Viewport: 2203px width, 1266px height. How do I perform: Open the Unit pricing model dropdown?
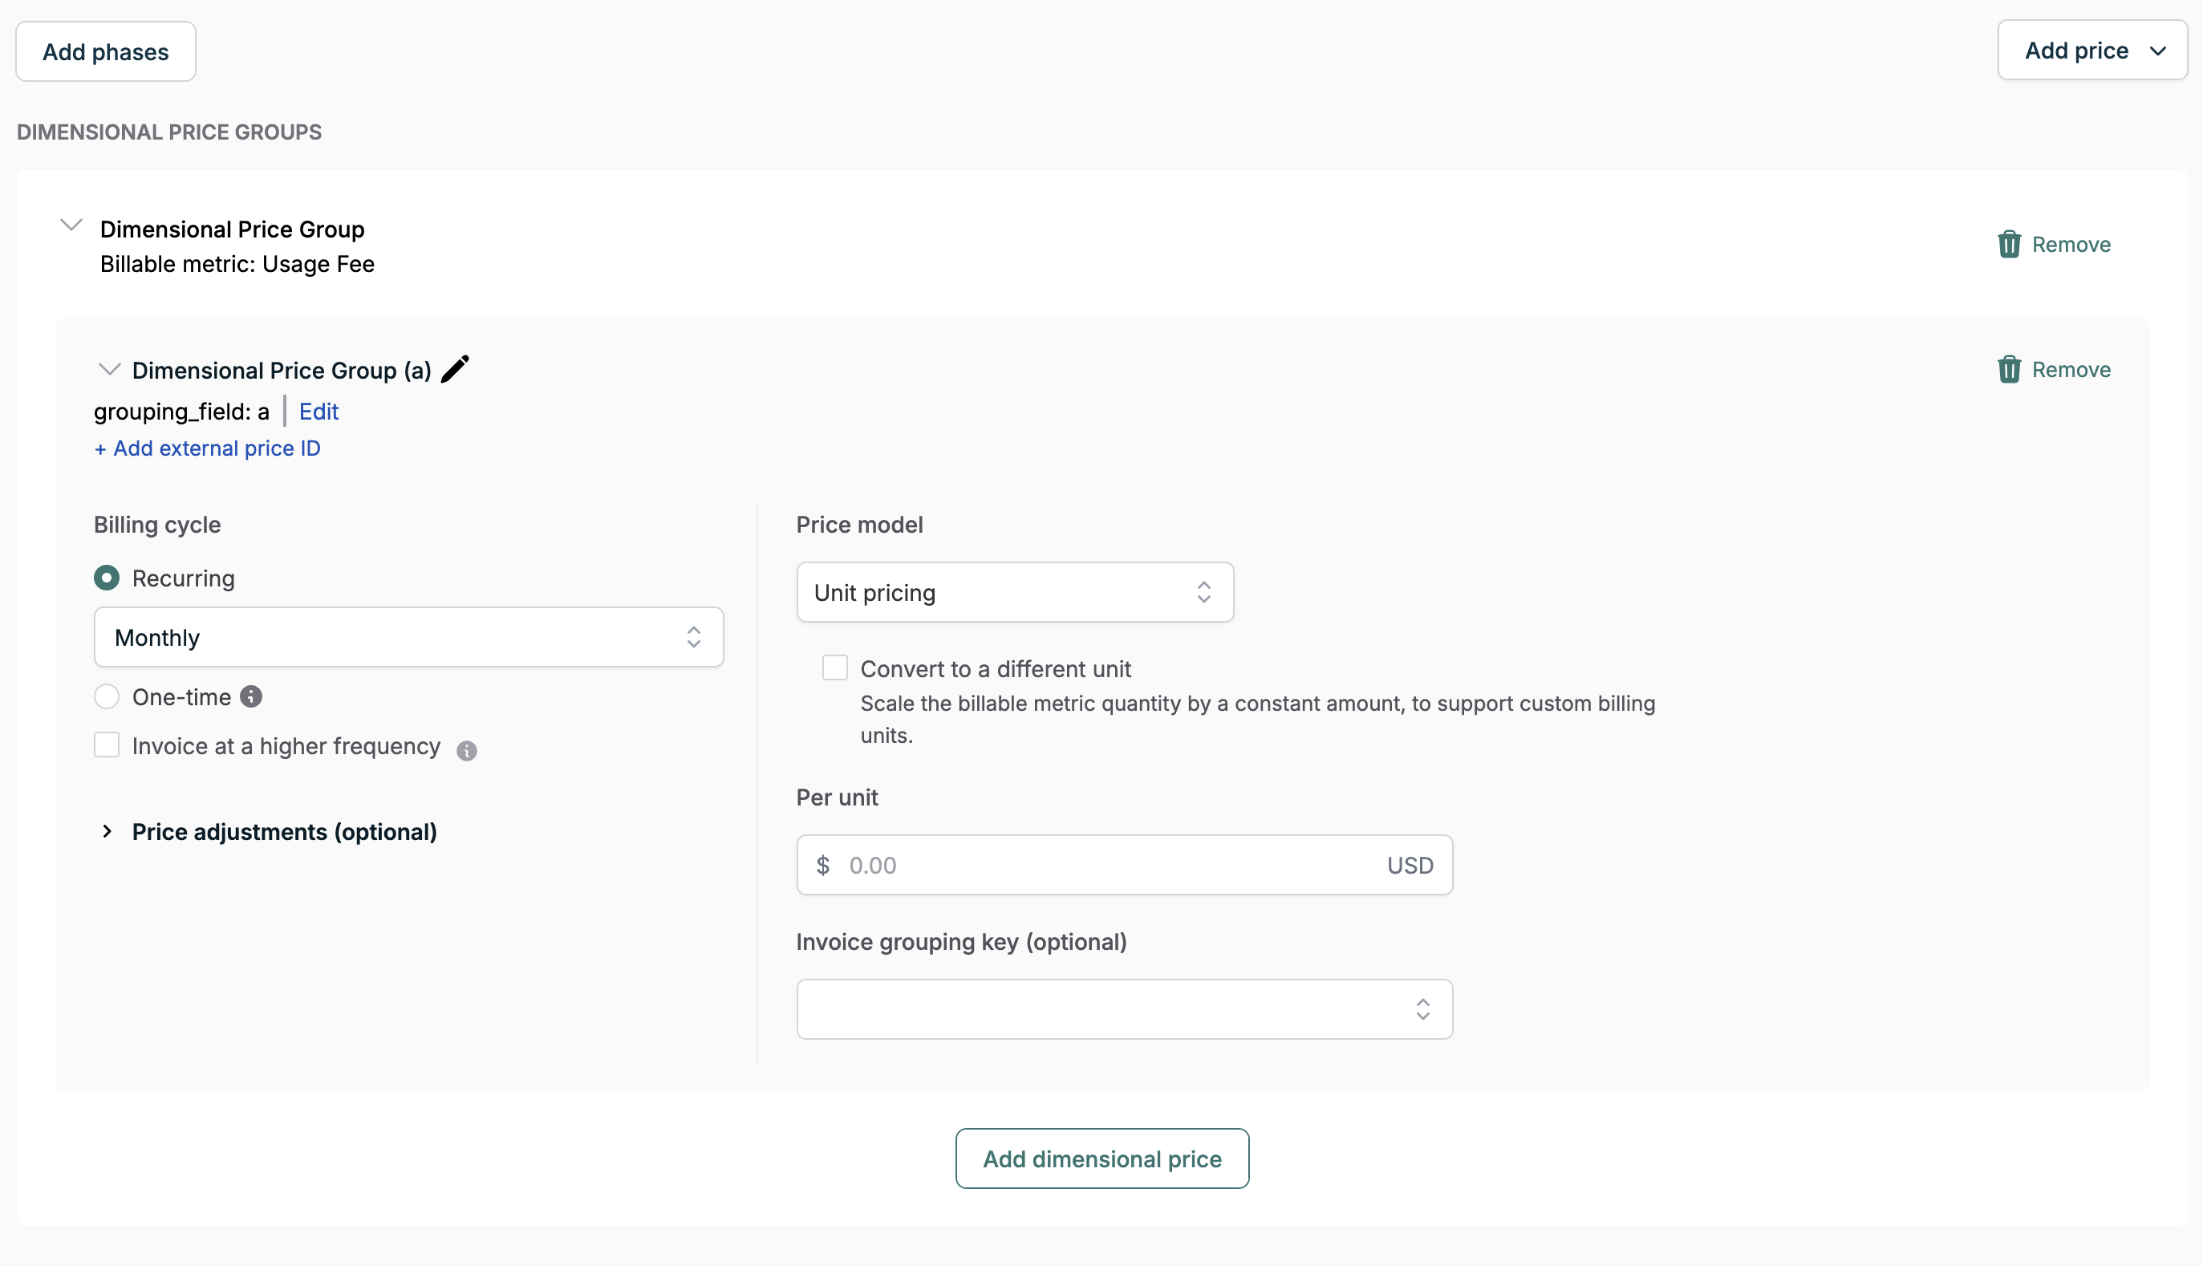(1014, 592)
